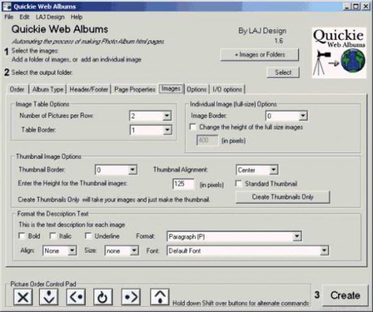Open the Font dropdown
373x312 pixels.
(x=324, y=250)
